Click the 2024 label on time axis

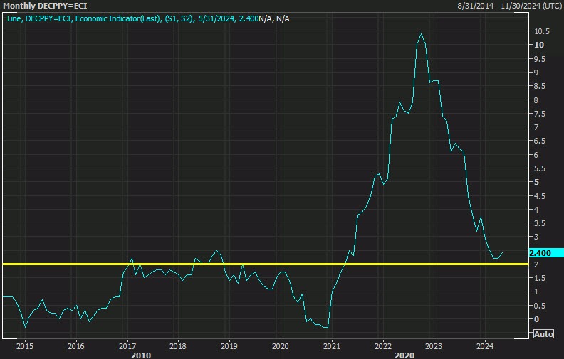click(x=484, y=346)
